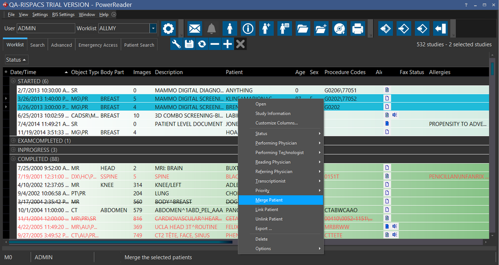Click the Status grouping button
This screenshot has width=499, height=265.
16,59
